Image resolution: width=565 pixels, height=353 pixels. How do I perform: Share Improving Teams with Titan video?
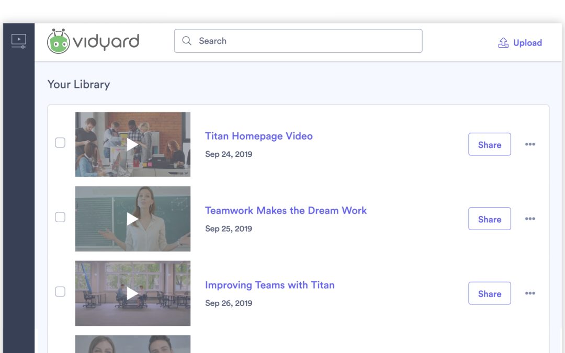(489, 293)
